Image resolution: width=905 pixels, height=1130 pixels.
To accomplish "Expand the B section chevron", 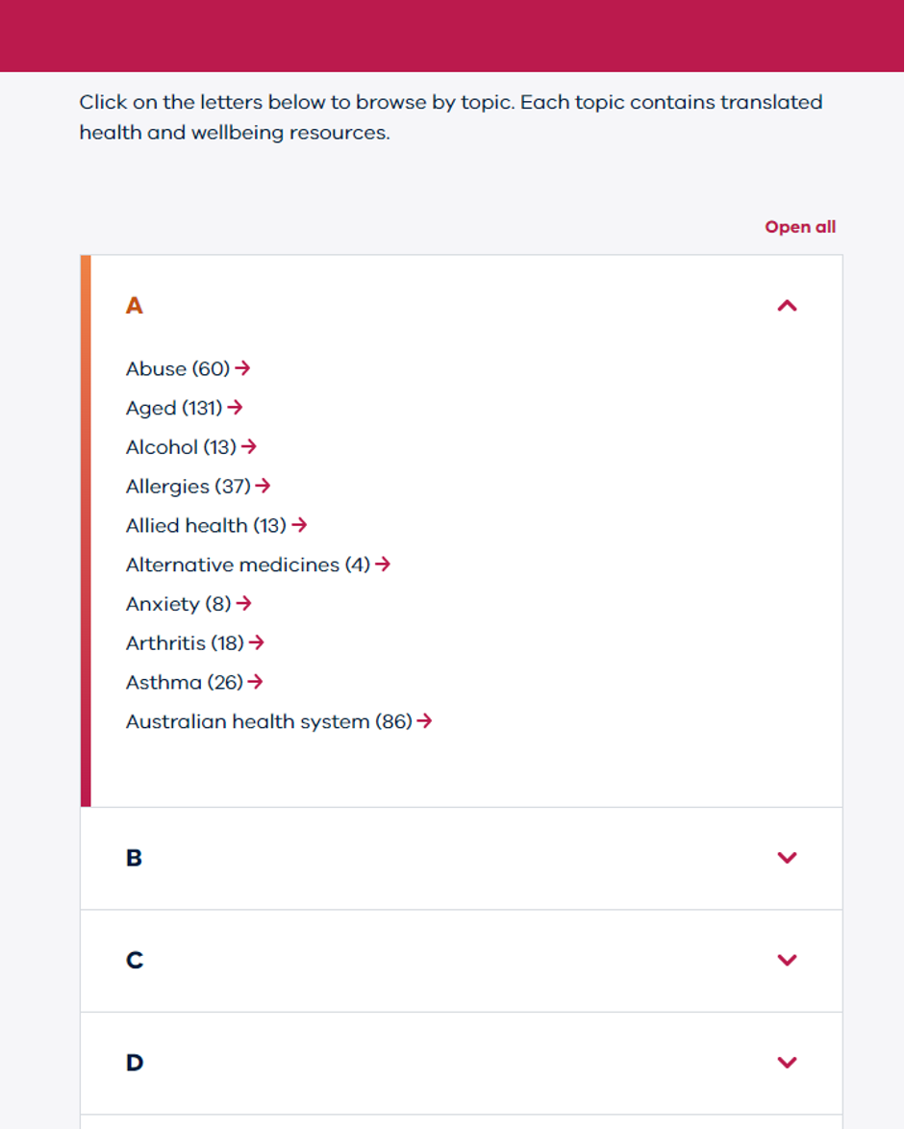I will 787,858.
